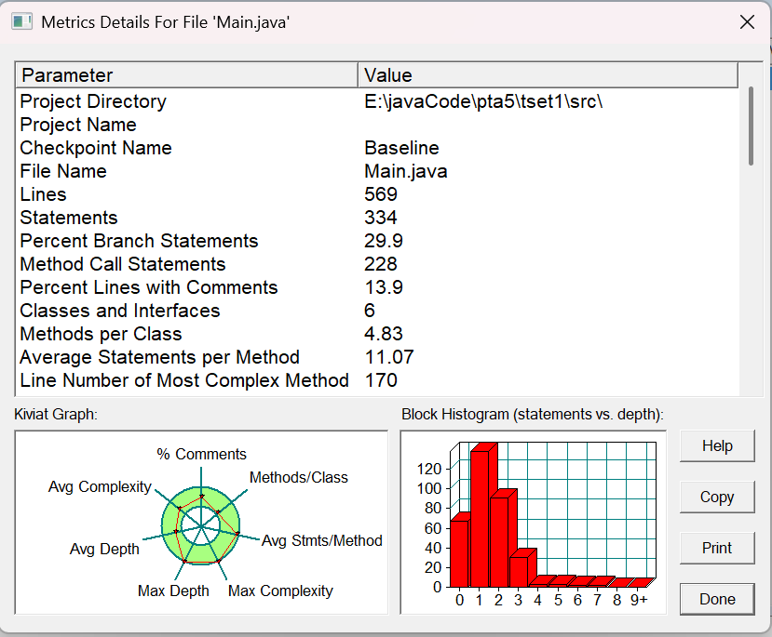Screen dimensions: 772x637
Task: Click the Value column header
Action: click(548, 75)
